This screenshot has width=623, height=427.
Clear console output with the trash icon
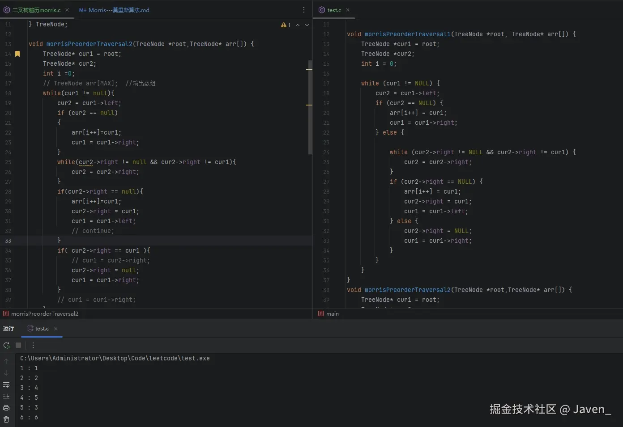pyautogui.click(x=6, y=419)
